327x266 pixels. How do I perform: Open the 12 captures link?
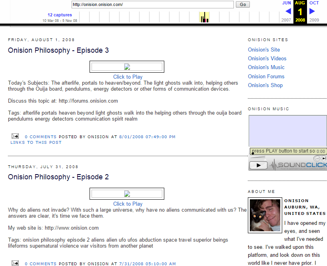point(60,15)
